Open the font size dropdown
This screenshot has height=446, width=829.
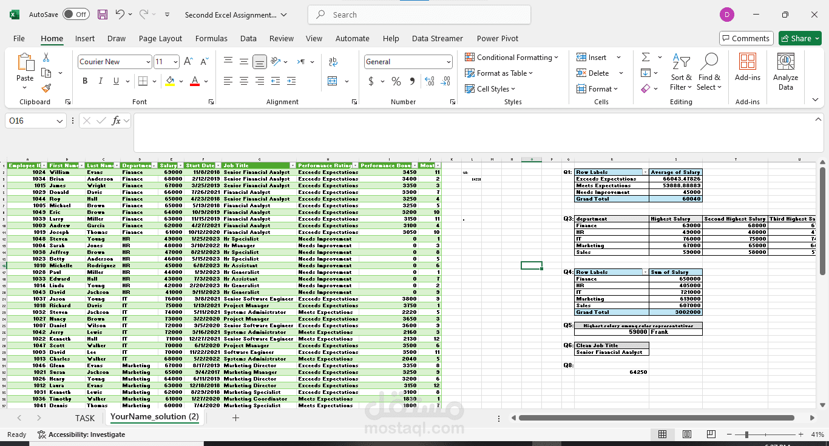[176, 62]
